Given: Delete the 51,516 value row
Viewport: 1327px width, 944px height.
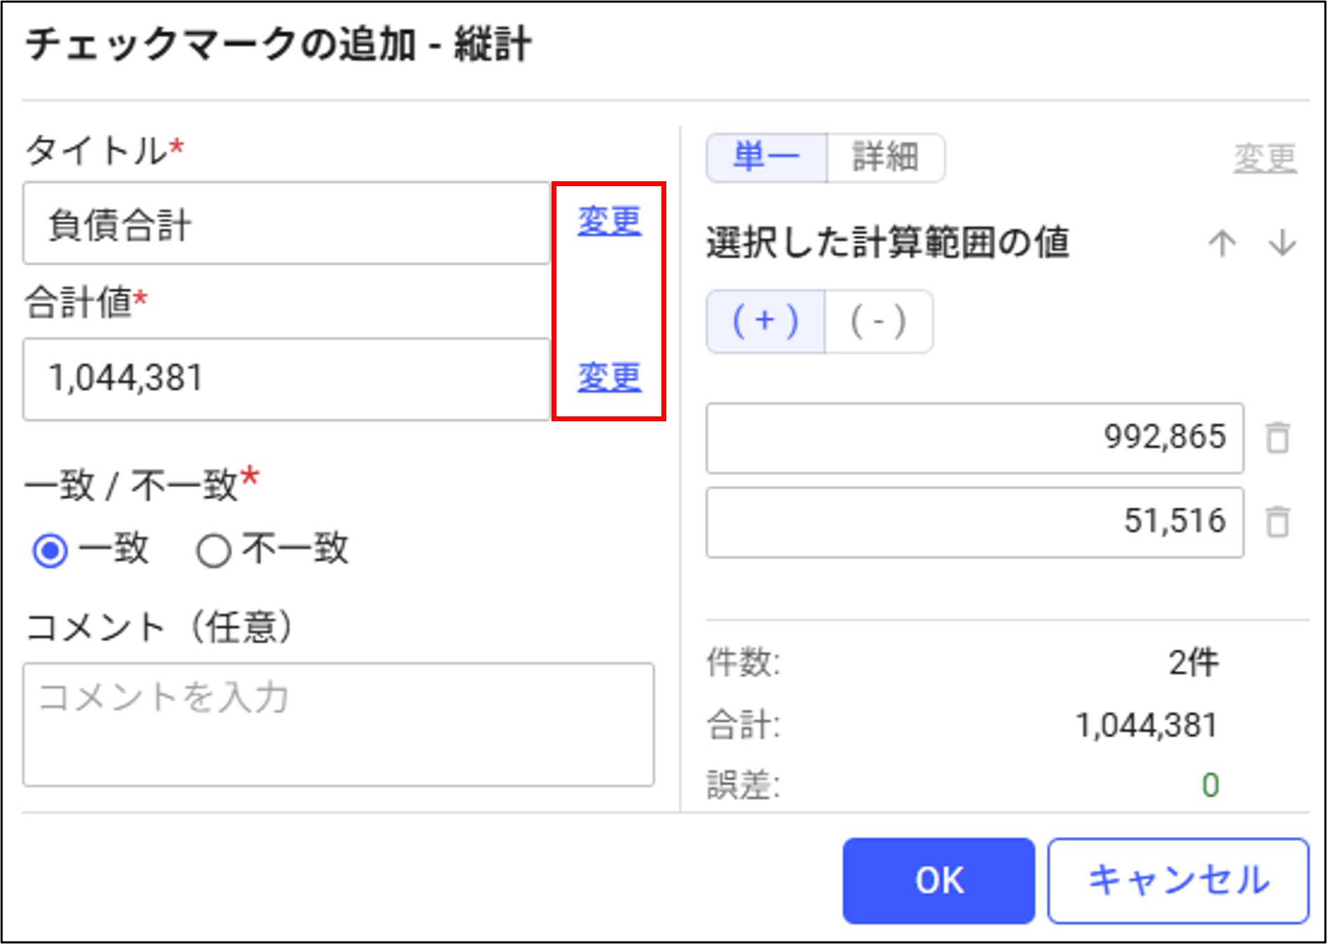Looking at the screenshot, I should tap(1277, 522).
